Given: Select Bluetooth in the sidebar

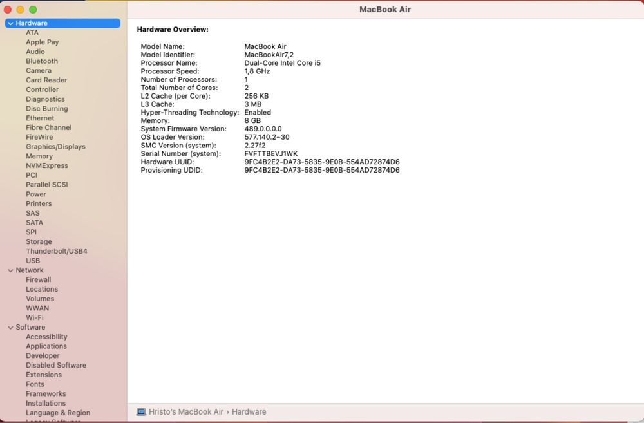Looking at the screenshot, I should click(x=42, y=61).
